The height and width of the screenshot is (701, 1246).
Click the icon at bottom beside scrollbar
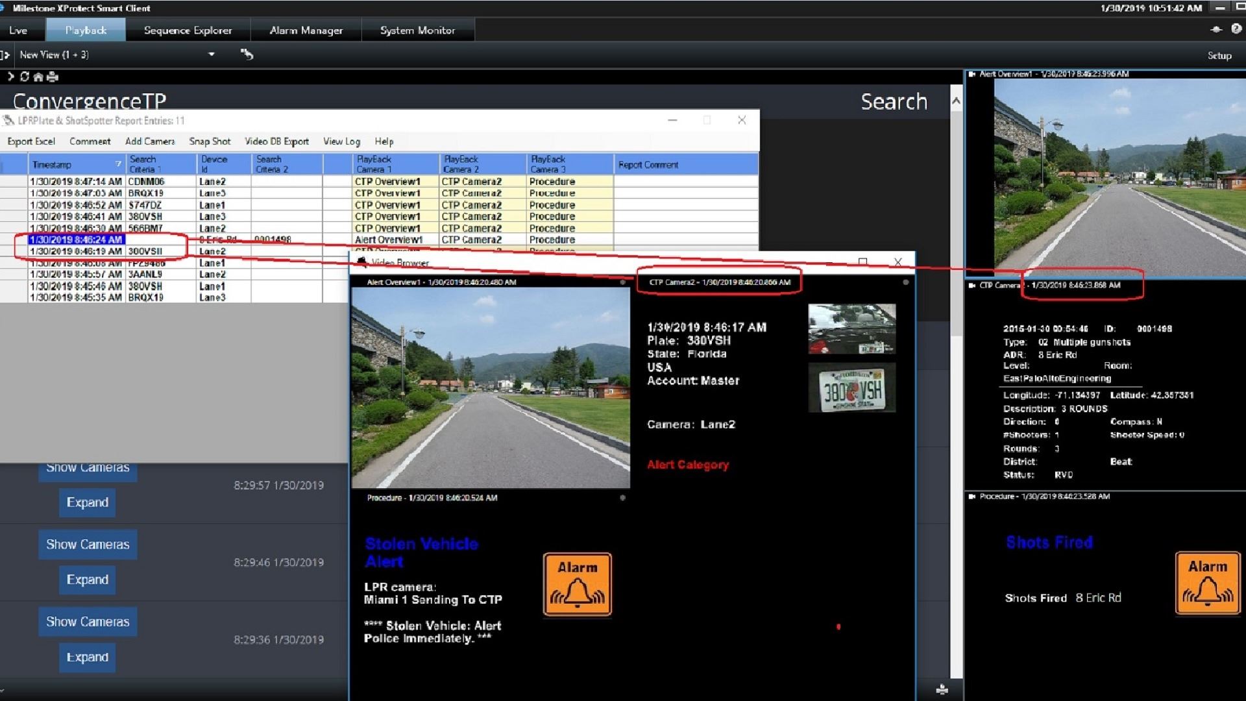(942, 689)
